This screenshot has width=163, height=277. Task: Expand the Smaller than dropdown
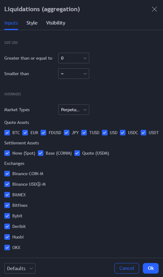[74, 74]
